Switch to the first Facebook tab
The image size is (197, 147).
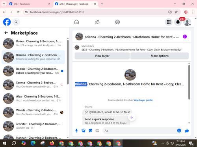tap(30, 4)
